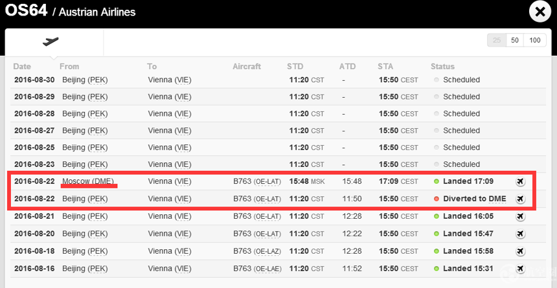Screen dimensions: 557x288
Task: Click the Diverted to DME status text
Action: [475, 199]
